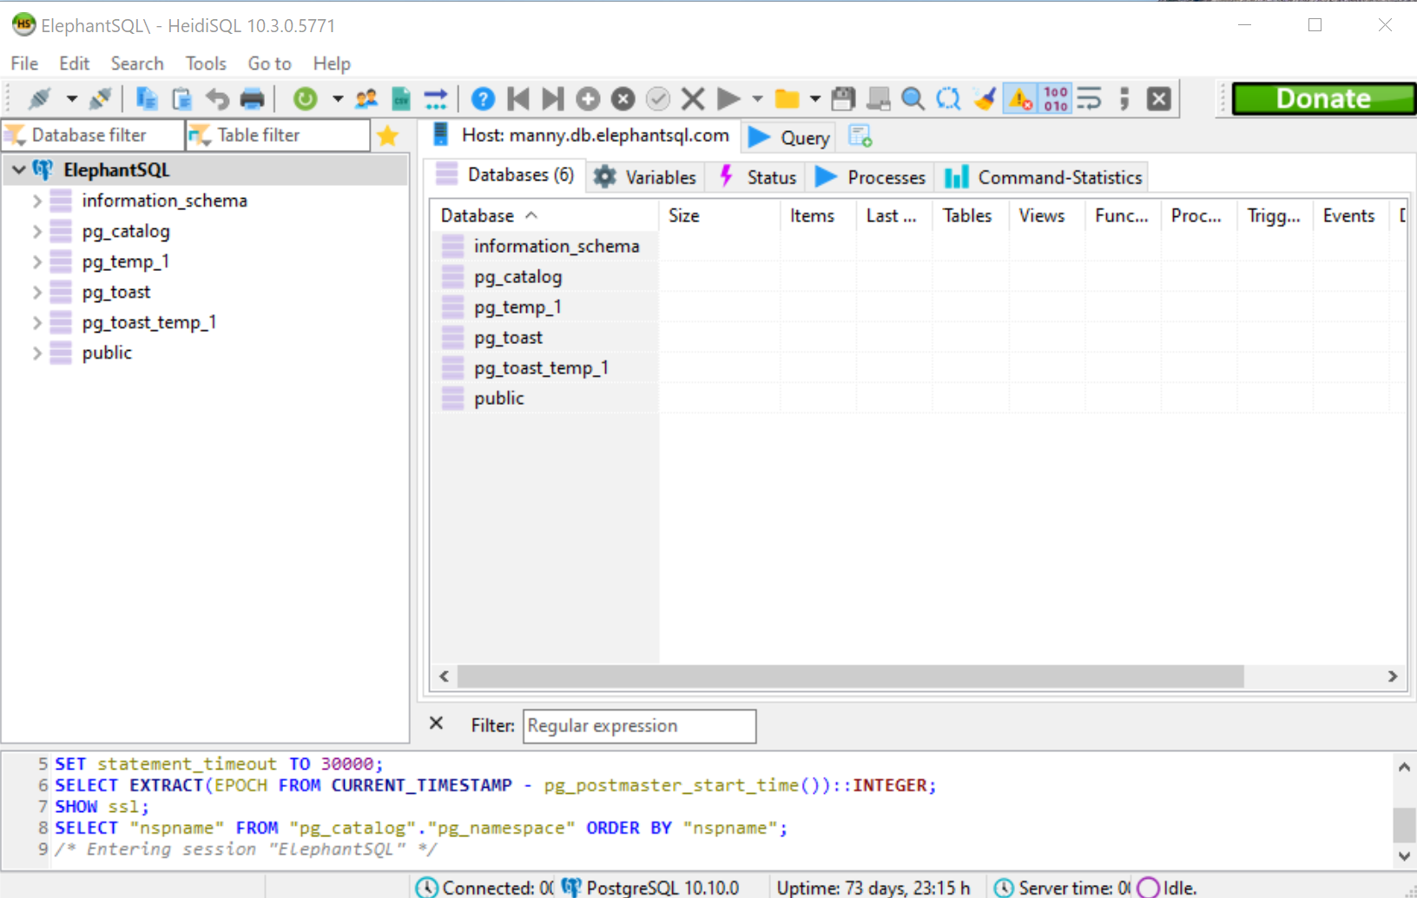
Task: Click the green Donate button
Action: [x=1324, y=99]
